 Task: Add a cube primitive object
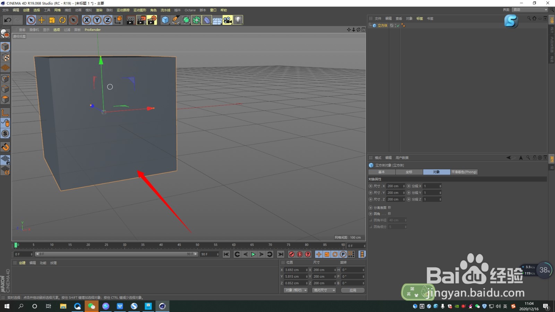click(165, 20)
